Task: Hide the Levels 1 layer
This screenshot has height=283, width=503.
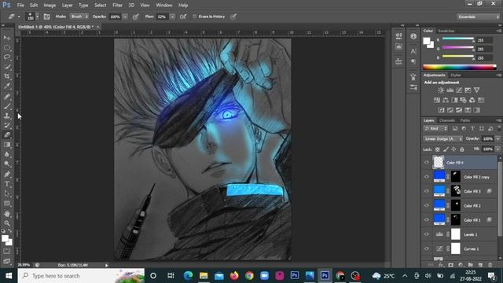Action: [426, 234]
